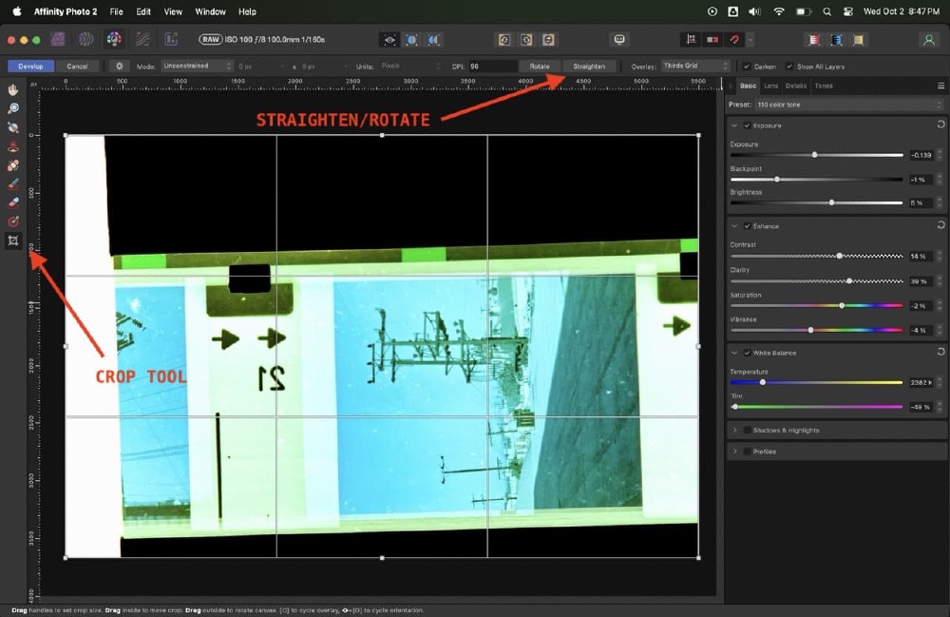This screenshot has height=617, width=950.
Task: Select the Overlay Erase tool
Action: [x=12, y=202]
